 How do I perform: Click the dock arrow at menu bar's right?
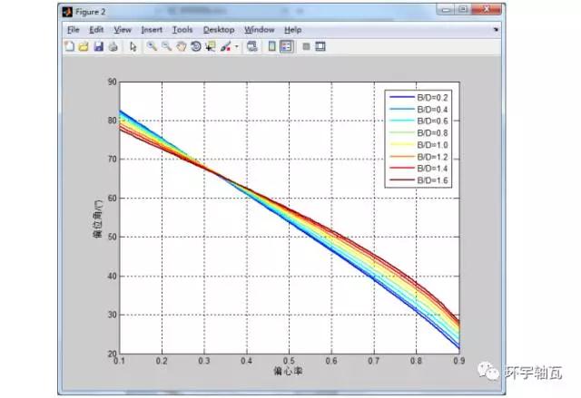pyautogui.click(x=496, y=29)
